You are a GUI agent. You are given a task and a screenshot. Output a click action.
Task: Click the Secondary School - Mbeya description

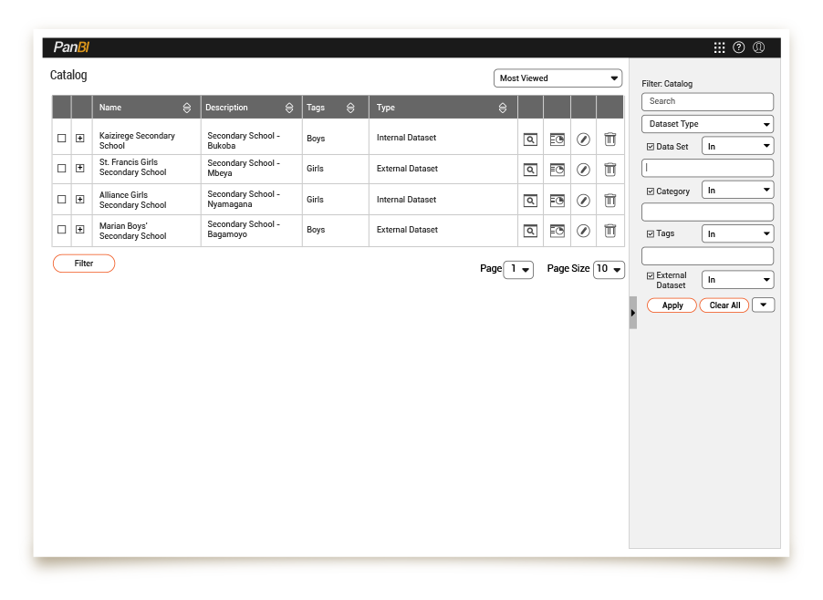coord(244,169)
